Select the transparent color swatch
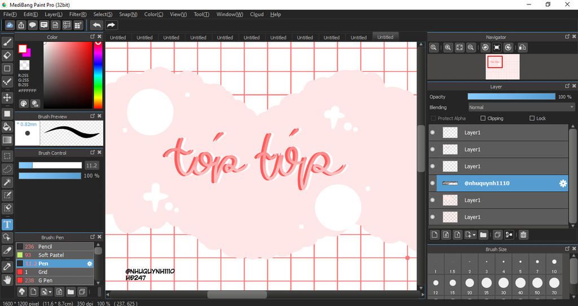The image size is (578, 306). click(x=24, y=65)
